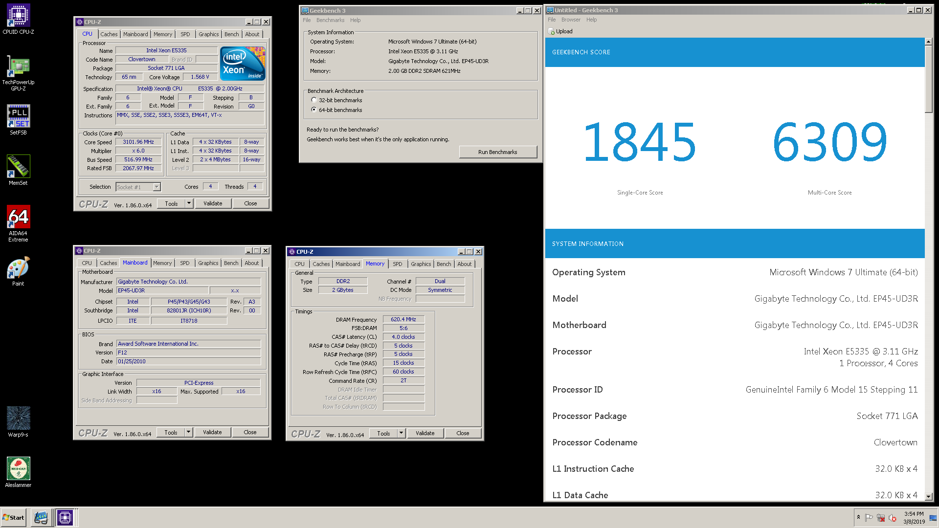Click the Intel Xeon inside logo
This screenshot has width=939, height=528.
coord(243,64)
